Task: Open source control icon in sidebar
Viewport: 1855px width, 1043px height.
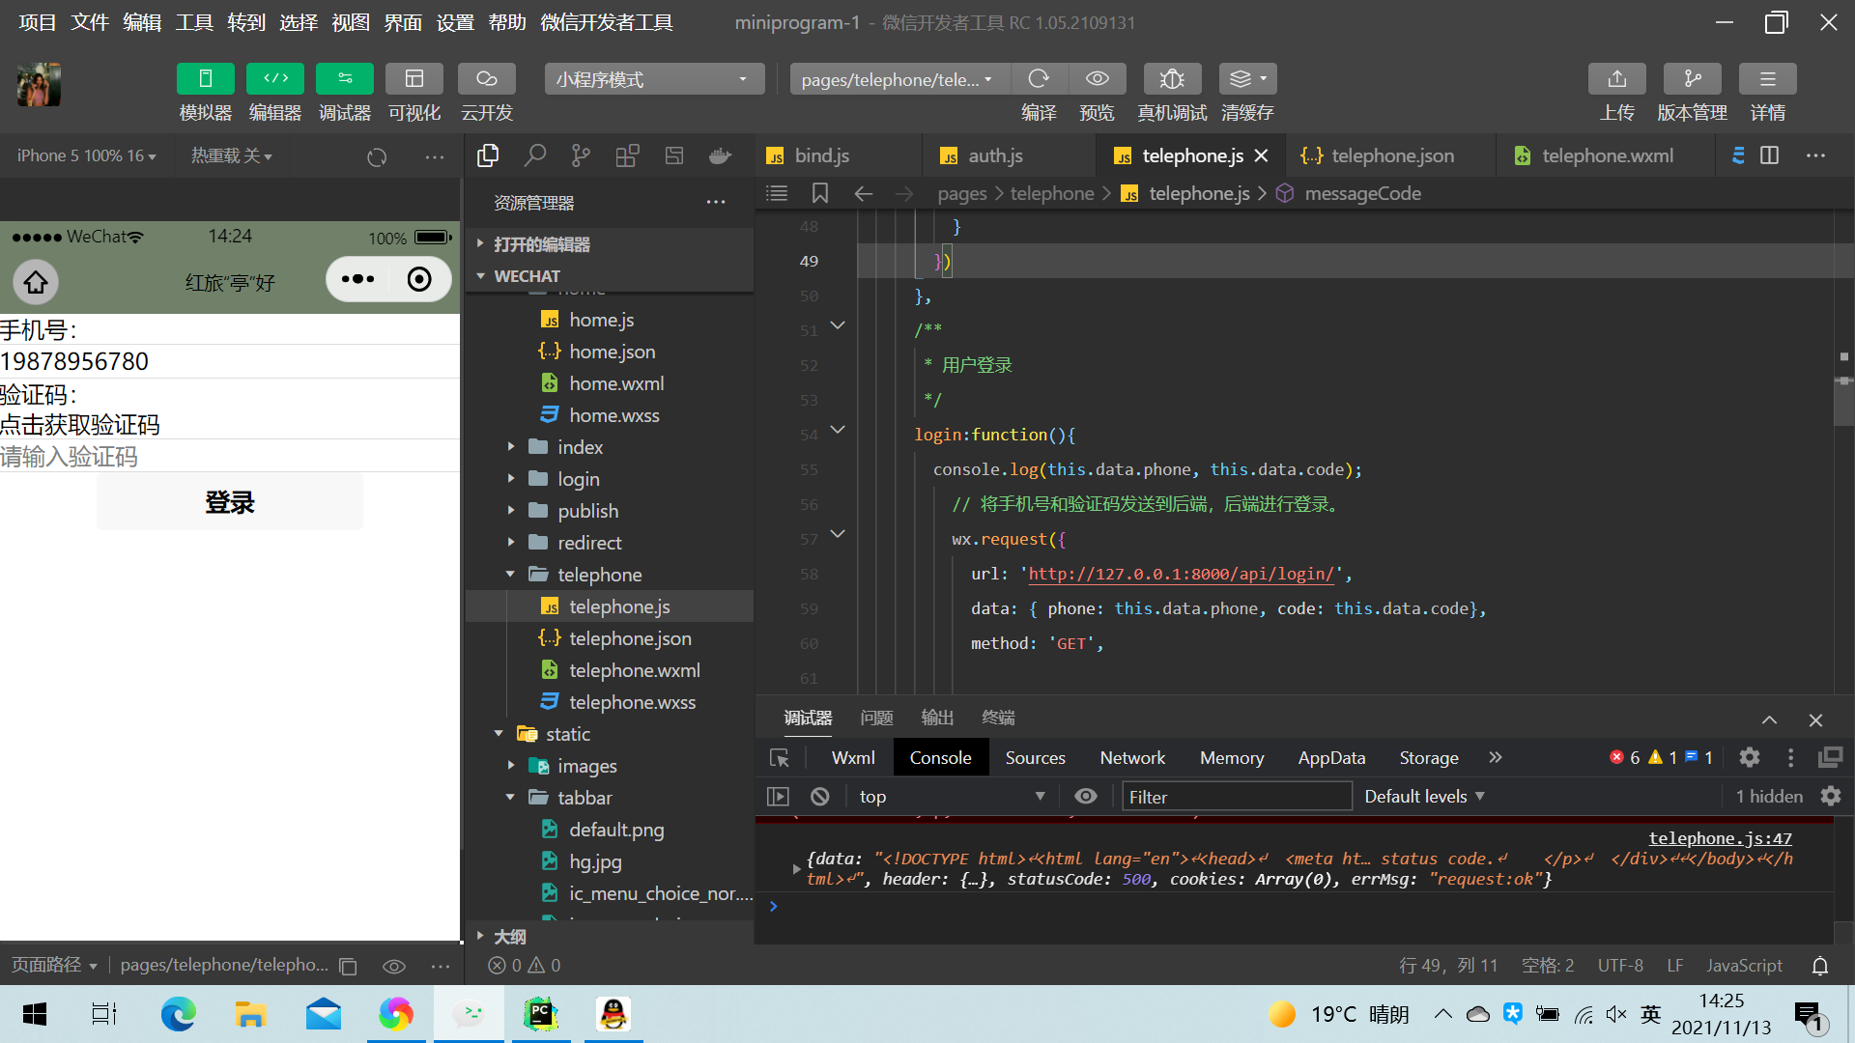Action: click(581, 155)
